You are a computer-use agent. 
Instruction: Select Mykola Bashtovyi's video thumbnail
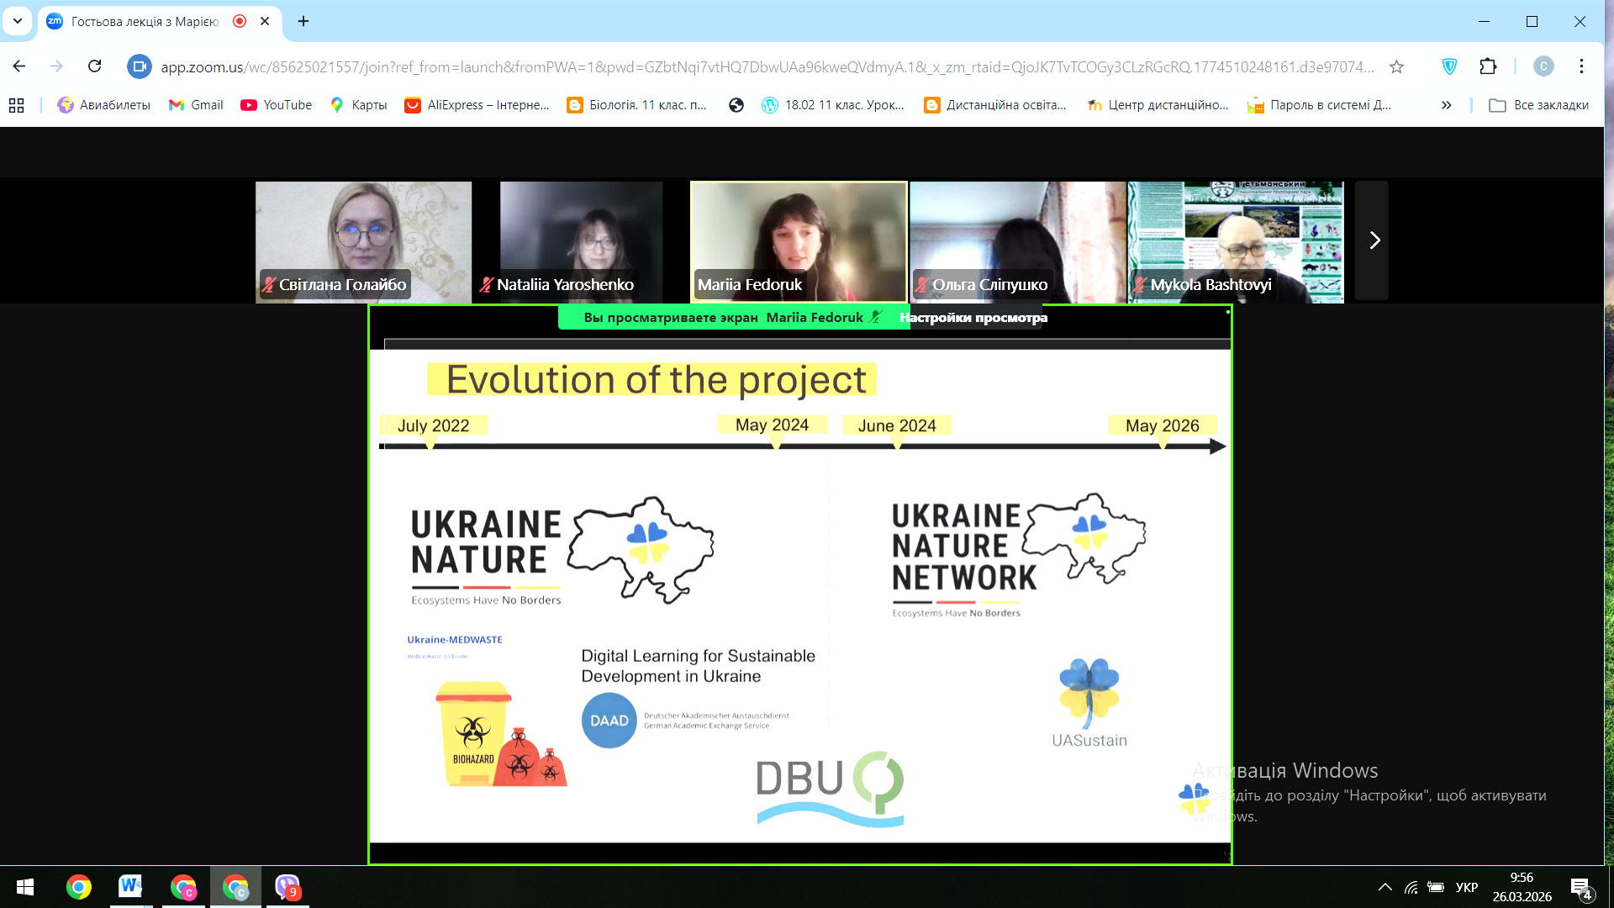point(1236,242)
